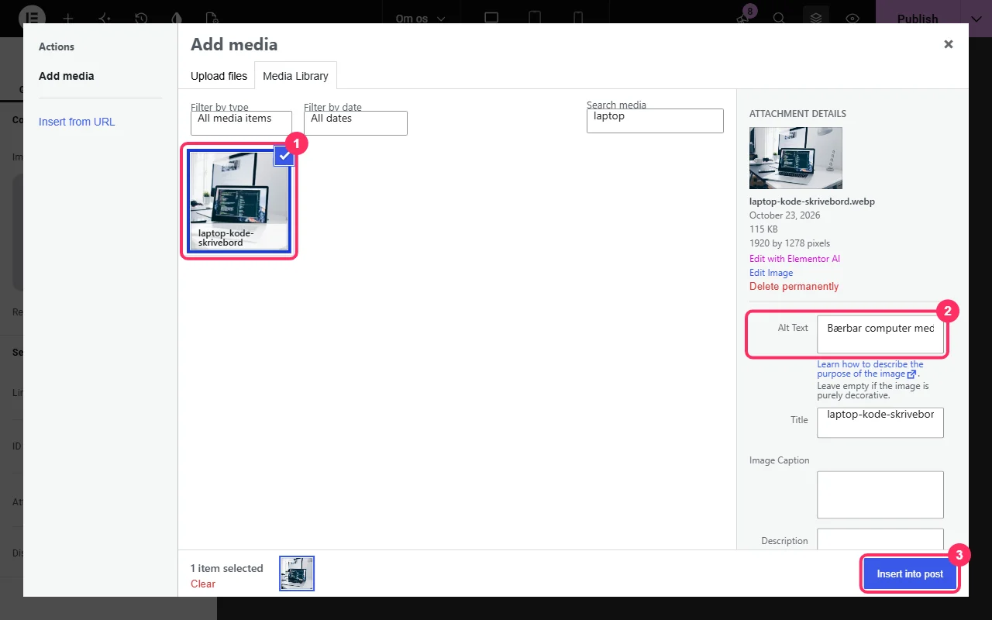Viewport: 992px width, 620px height.
Task: Open the finder search icon
Action: tap(779, 19)
